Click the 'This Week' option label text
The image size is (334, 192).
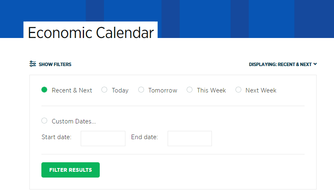[211, 90]
